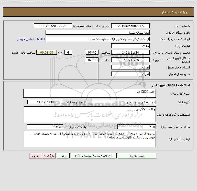Click the label 'اولویت نیاز :'

click(183, 46)
